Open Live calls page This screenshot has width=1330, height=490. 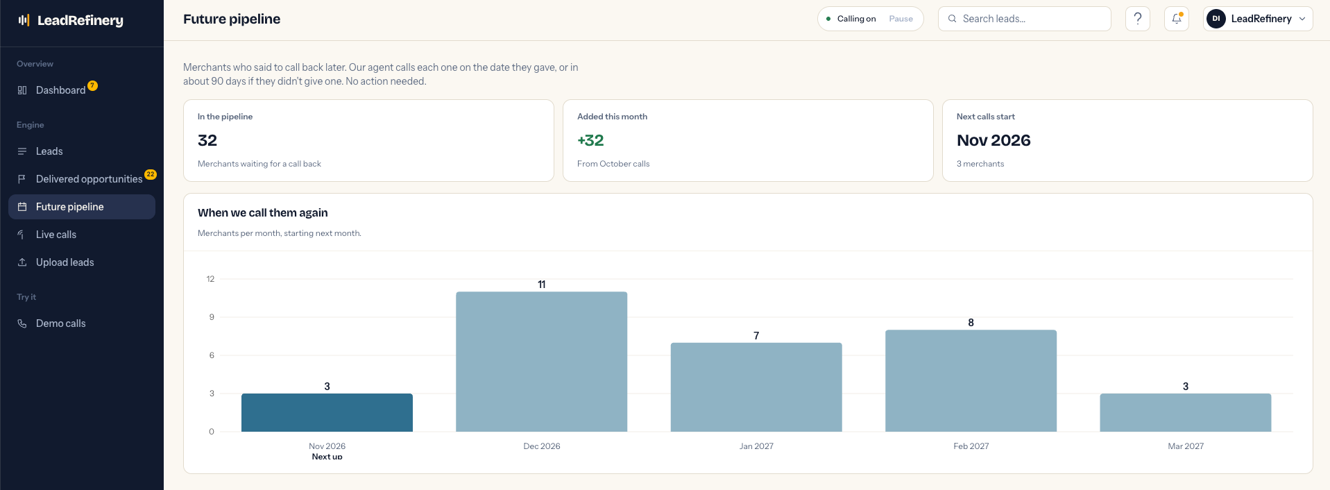[82, 235]
